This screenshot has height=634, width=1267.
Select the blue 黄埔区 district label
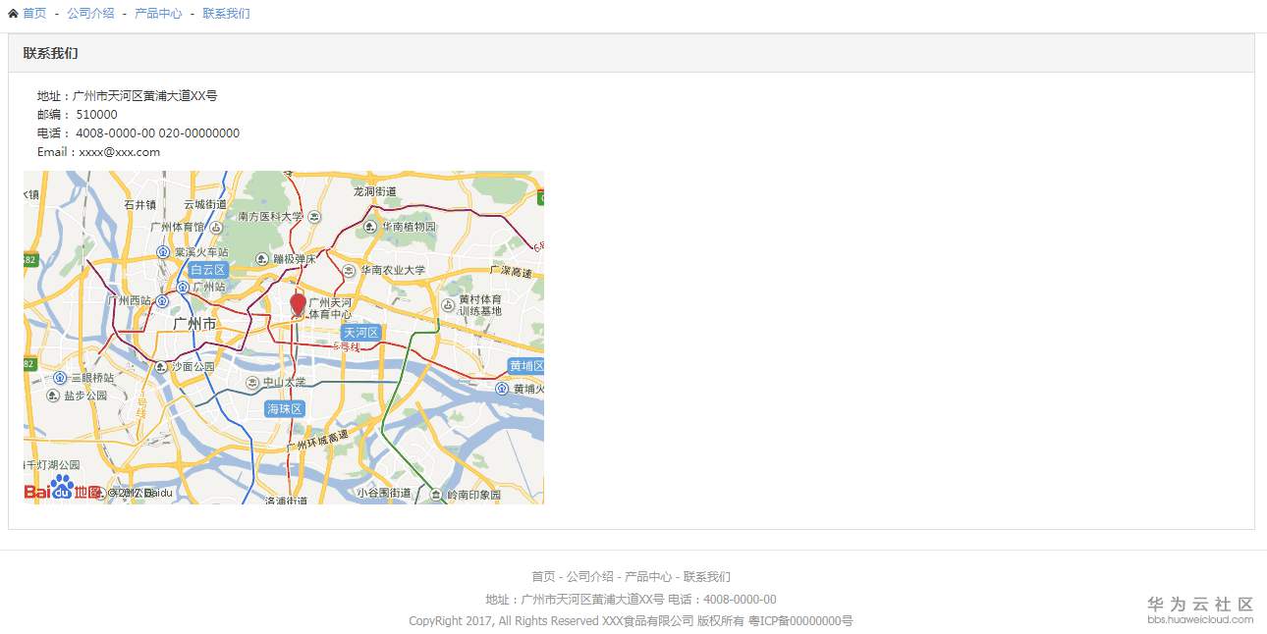pyautogui.click(x=526, y=365)
